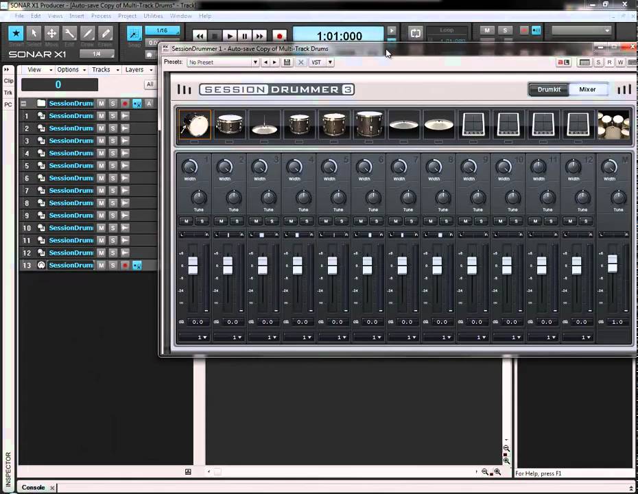The height and width of the screenshot is (494, 638).
Task: Click the S button in the plugin header
Action: point(598,62)
